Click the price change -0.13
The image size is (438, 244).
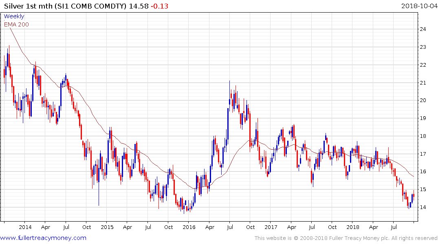[159, 6]
